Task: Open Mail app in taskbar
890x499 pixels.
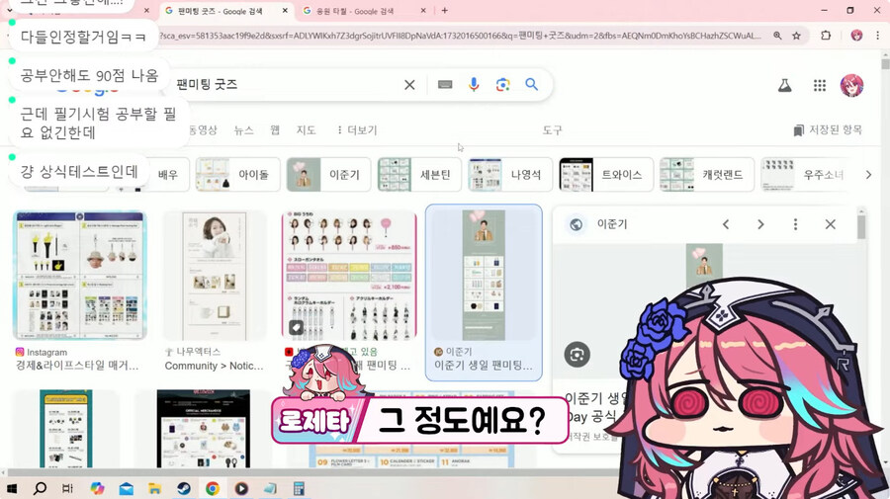Action: [x=126, y=488]
